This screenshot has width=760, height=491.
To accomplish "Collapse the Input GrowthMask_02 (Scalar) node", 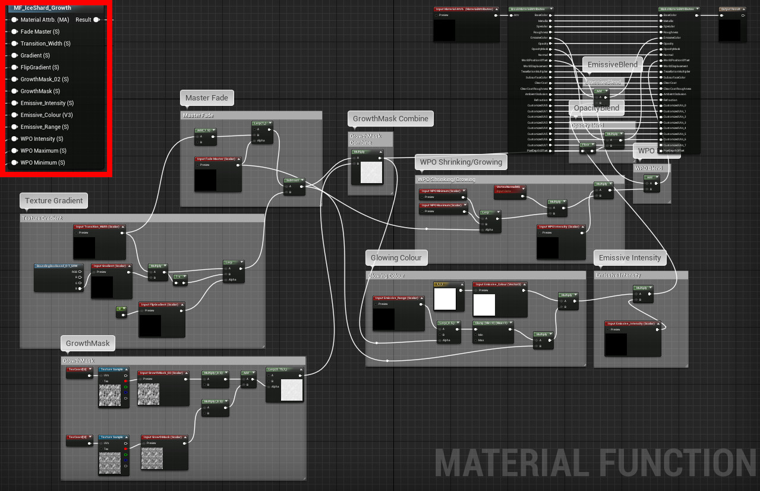I will coord(187,373).
